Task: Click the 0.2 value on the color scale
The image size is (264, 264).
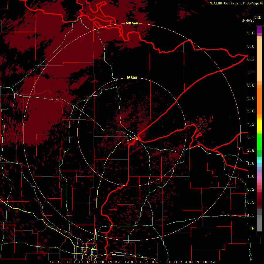Action: point(251,189)
